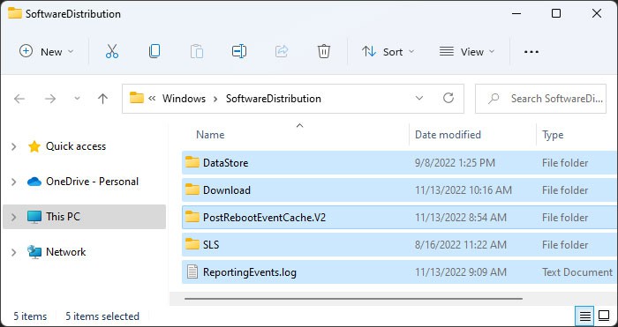The width and height of the screenshot is (618, 327).
Task: Click the date 8/16/2022 11:22 AM
Action: pyautogui.click(x=460, y=245)
